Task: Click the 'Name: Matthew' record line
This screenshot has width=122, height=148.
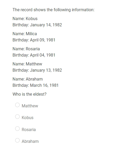Action: pos(27,64)
